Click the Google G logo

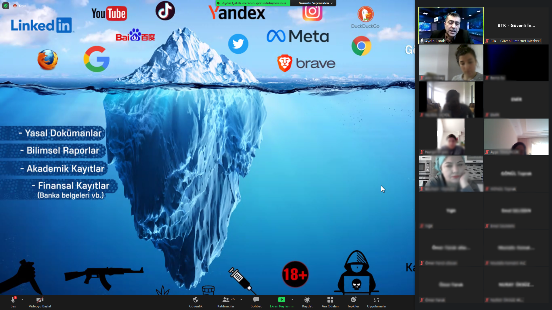tap(97, 59)
